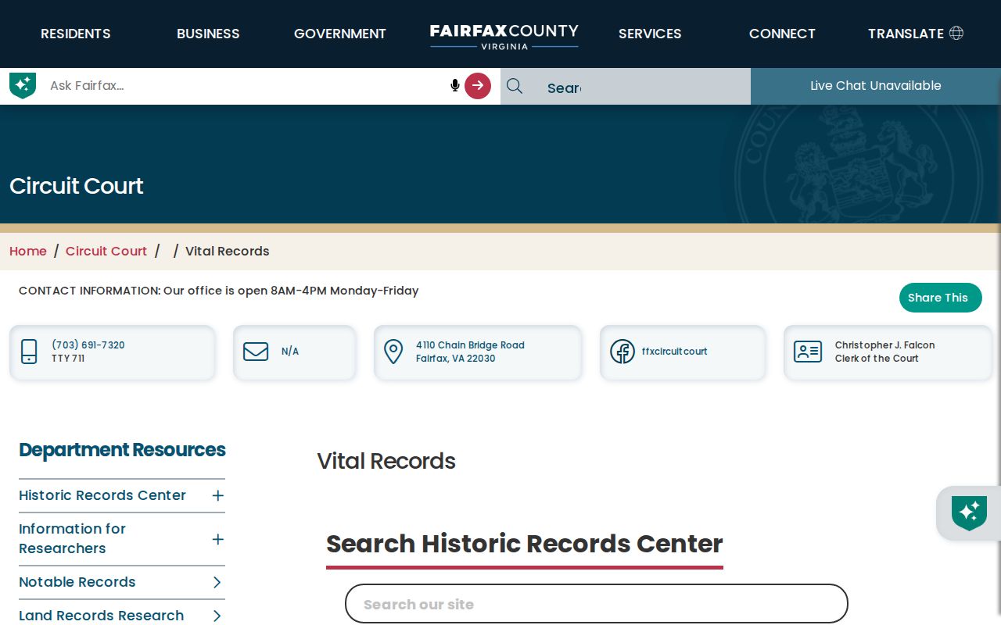
Task: Click Live Chat Unavailable button
Action: [876, 86]
